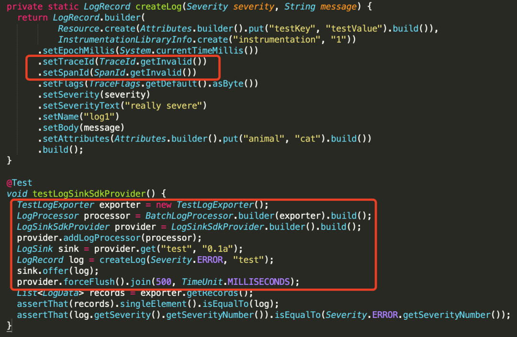Select the @Test annotation
517x337 pixels.
[x=20, y=183]
